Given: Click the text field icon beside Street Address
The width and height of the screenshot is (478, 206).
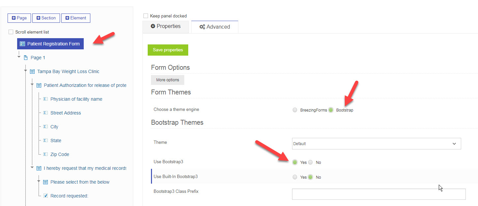Looking at the screenshot, I should 45,113.
